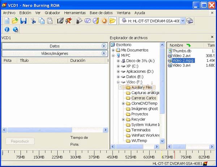Viewport: 217px width, 167px height.
Task: Collapse the Vídeo (F:) drive node
Action: [x=118, y=82]
